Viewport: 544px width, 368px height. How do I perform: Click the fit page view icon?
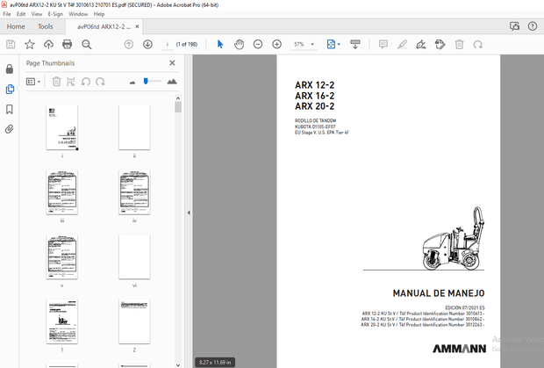(x=331, y=45)
